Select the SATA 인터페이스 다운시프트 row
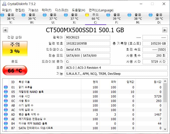 (83, 128)
